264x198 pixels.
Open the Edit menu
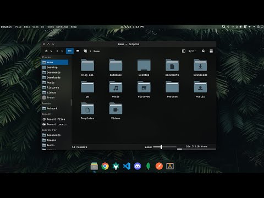(27, 27)
